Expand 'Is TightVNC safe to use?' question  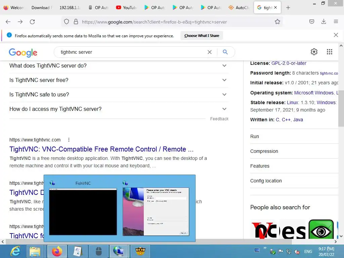tap(119, 94)
